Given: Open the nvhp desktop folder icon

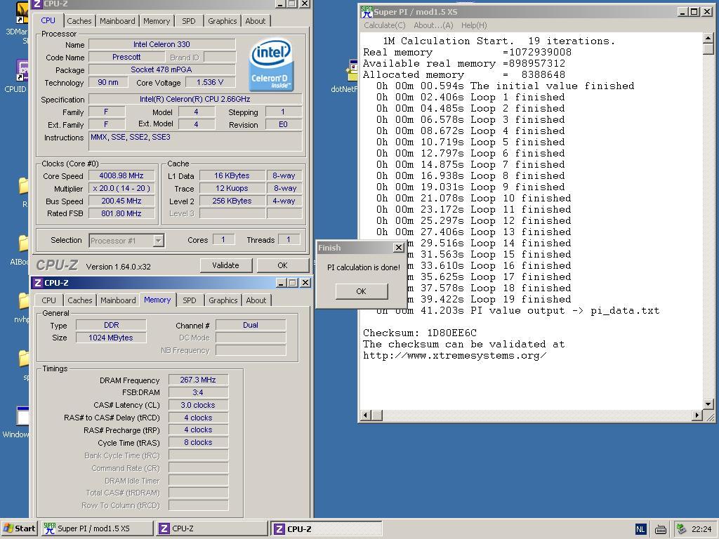Looking at the screenshot, I should pyautogui.click(x=23, y=301).
